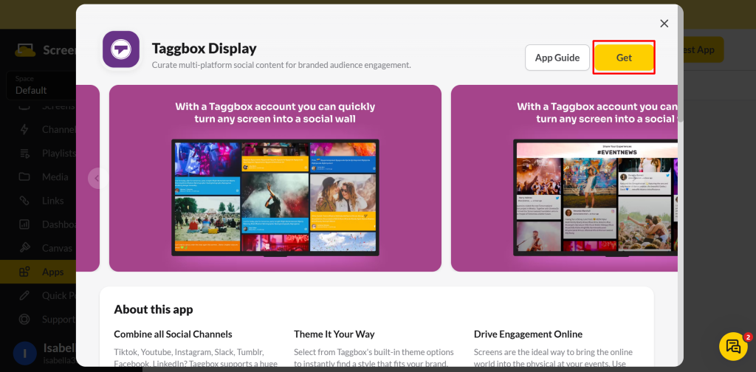
Task: Click the Taggbox Display purple app logo
Action: [x=121, y=49]
